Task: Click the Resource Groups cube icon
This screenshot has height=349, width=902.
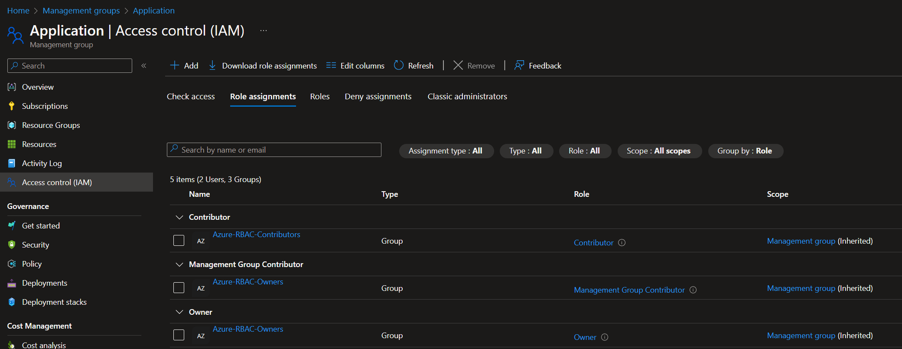Action: [12, 125]
